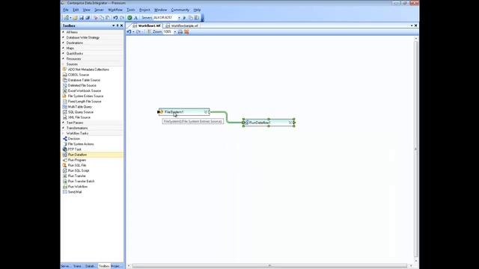Viewport: 479px width, 269px height.
Task: Select the XML File Source icon
Action: (65, 117)
